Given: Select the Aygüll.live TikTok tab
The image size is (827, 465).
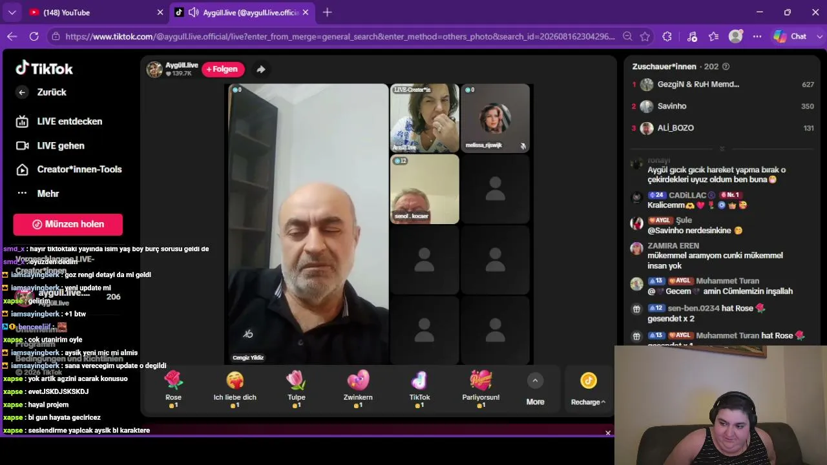Looking at the screenshot, I should coord(242,12).
